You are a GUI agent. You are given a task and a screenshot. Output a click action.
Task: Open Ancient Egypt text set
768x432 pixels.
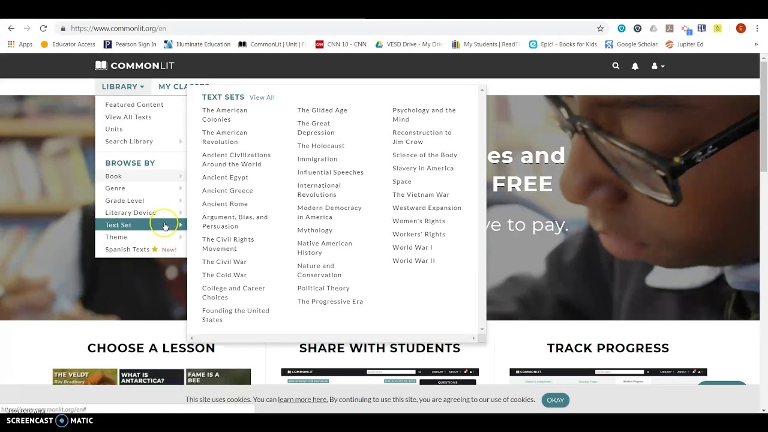pyautogui.click(x=225, y=178)
